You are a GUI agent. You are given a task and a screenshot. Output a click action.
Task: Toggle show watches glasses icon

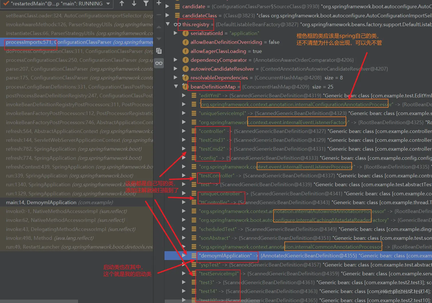[159, 63]
